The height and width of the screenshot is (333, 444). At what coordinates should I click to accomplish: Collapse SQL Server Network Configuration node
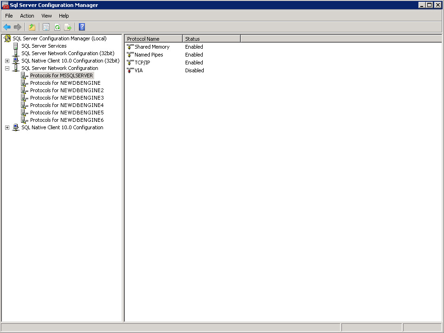click(x=7, y=68)
